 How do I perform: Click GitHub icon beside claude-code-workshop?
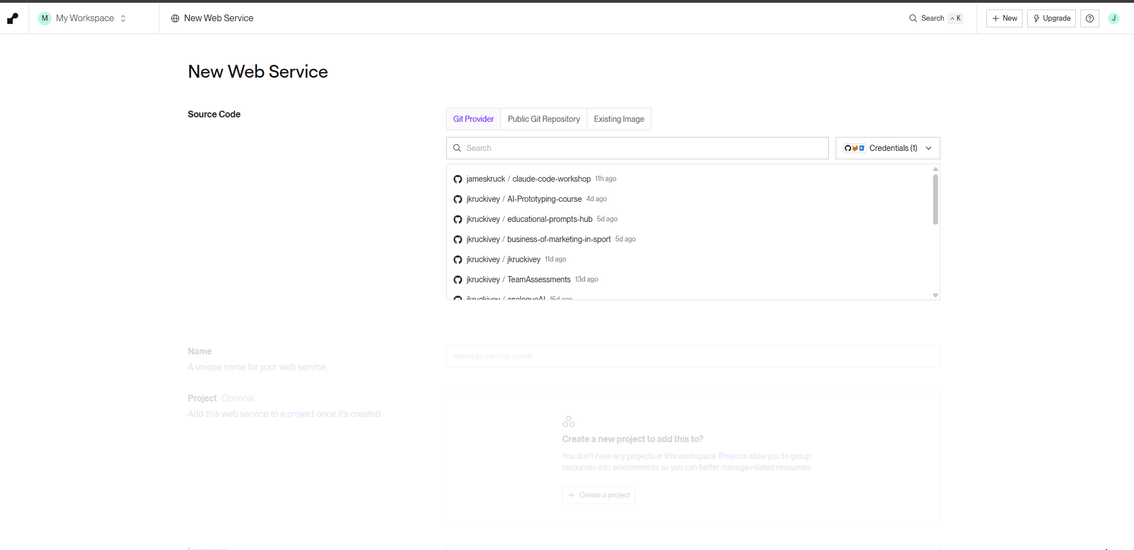pos(458,179)
